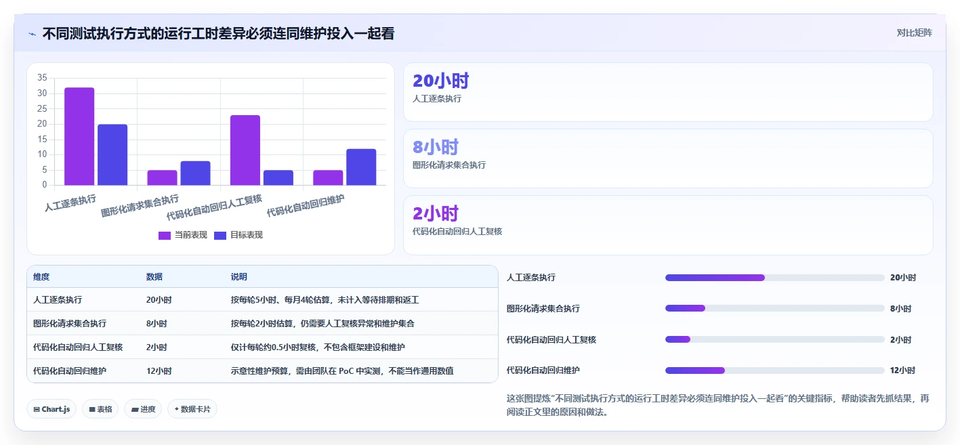Viewport: 960px width, 445px height.
Task: Click the 人工逐条执行 label in the progress list
Action: click(531, 278)
